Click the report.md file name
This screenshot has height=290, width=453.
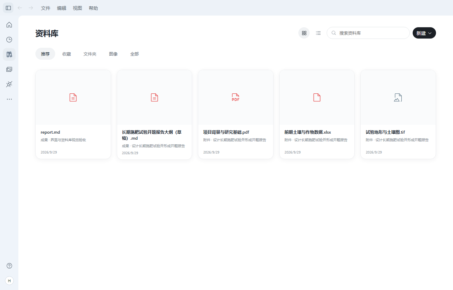50,132
